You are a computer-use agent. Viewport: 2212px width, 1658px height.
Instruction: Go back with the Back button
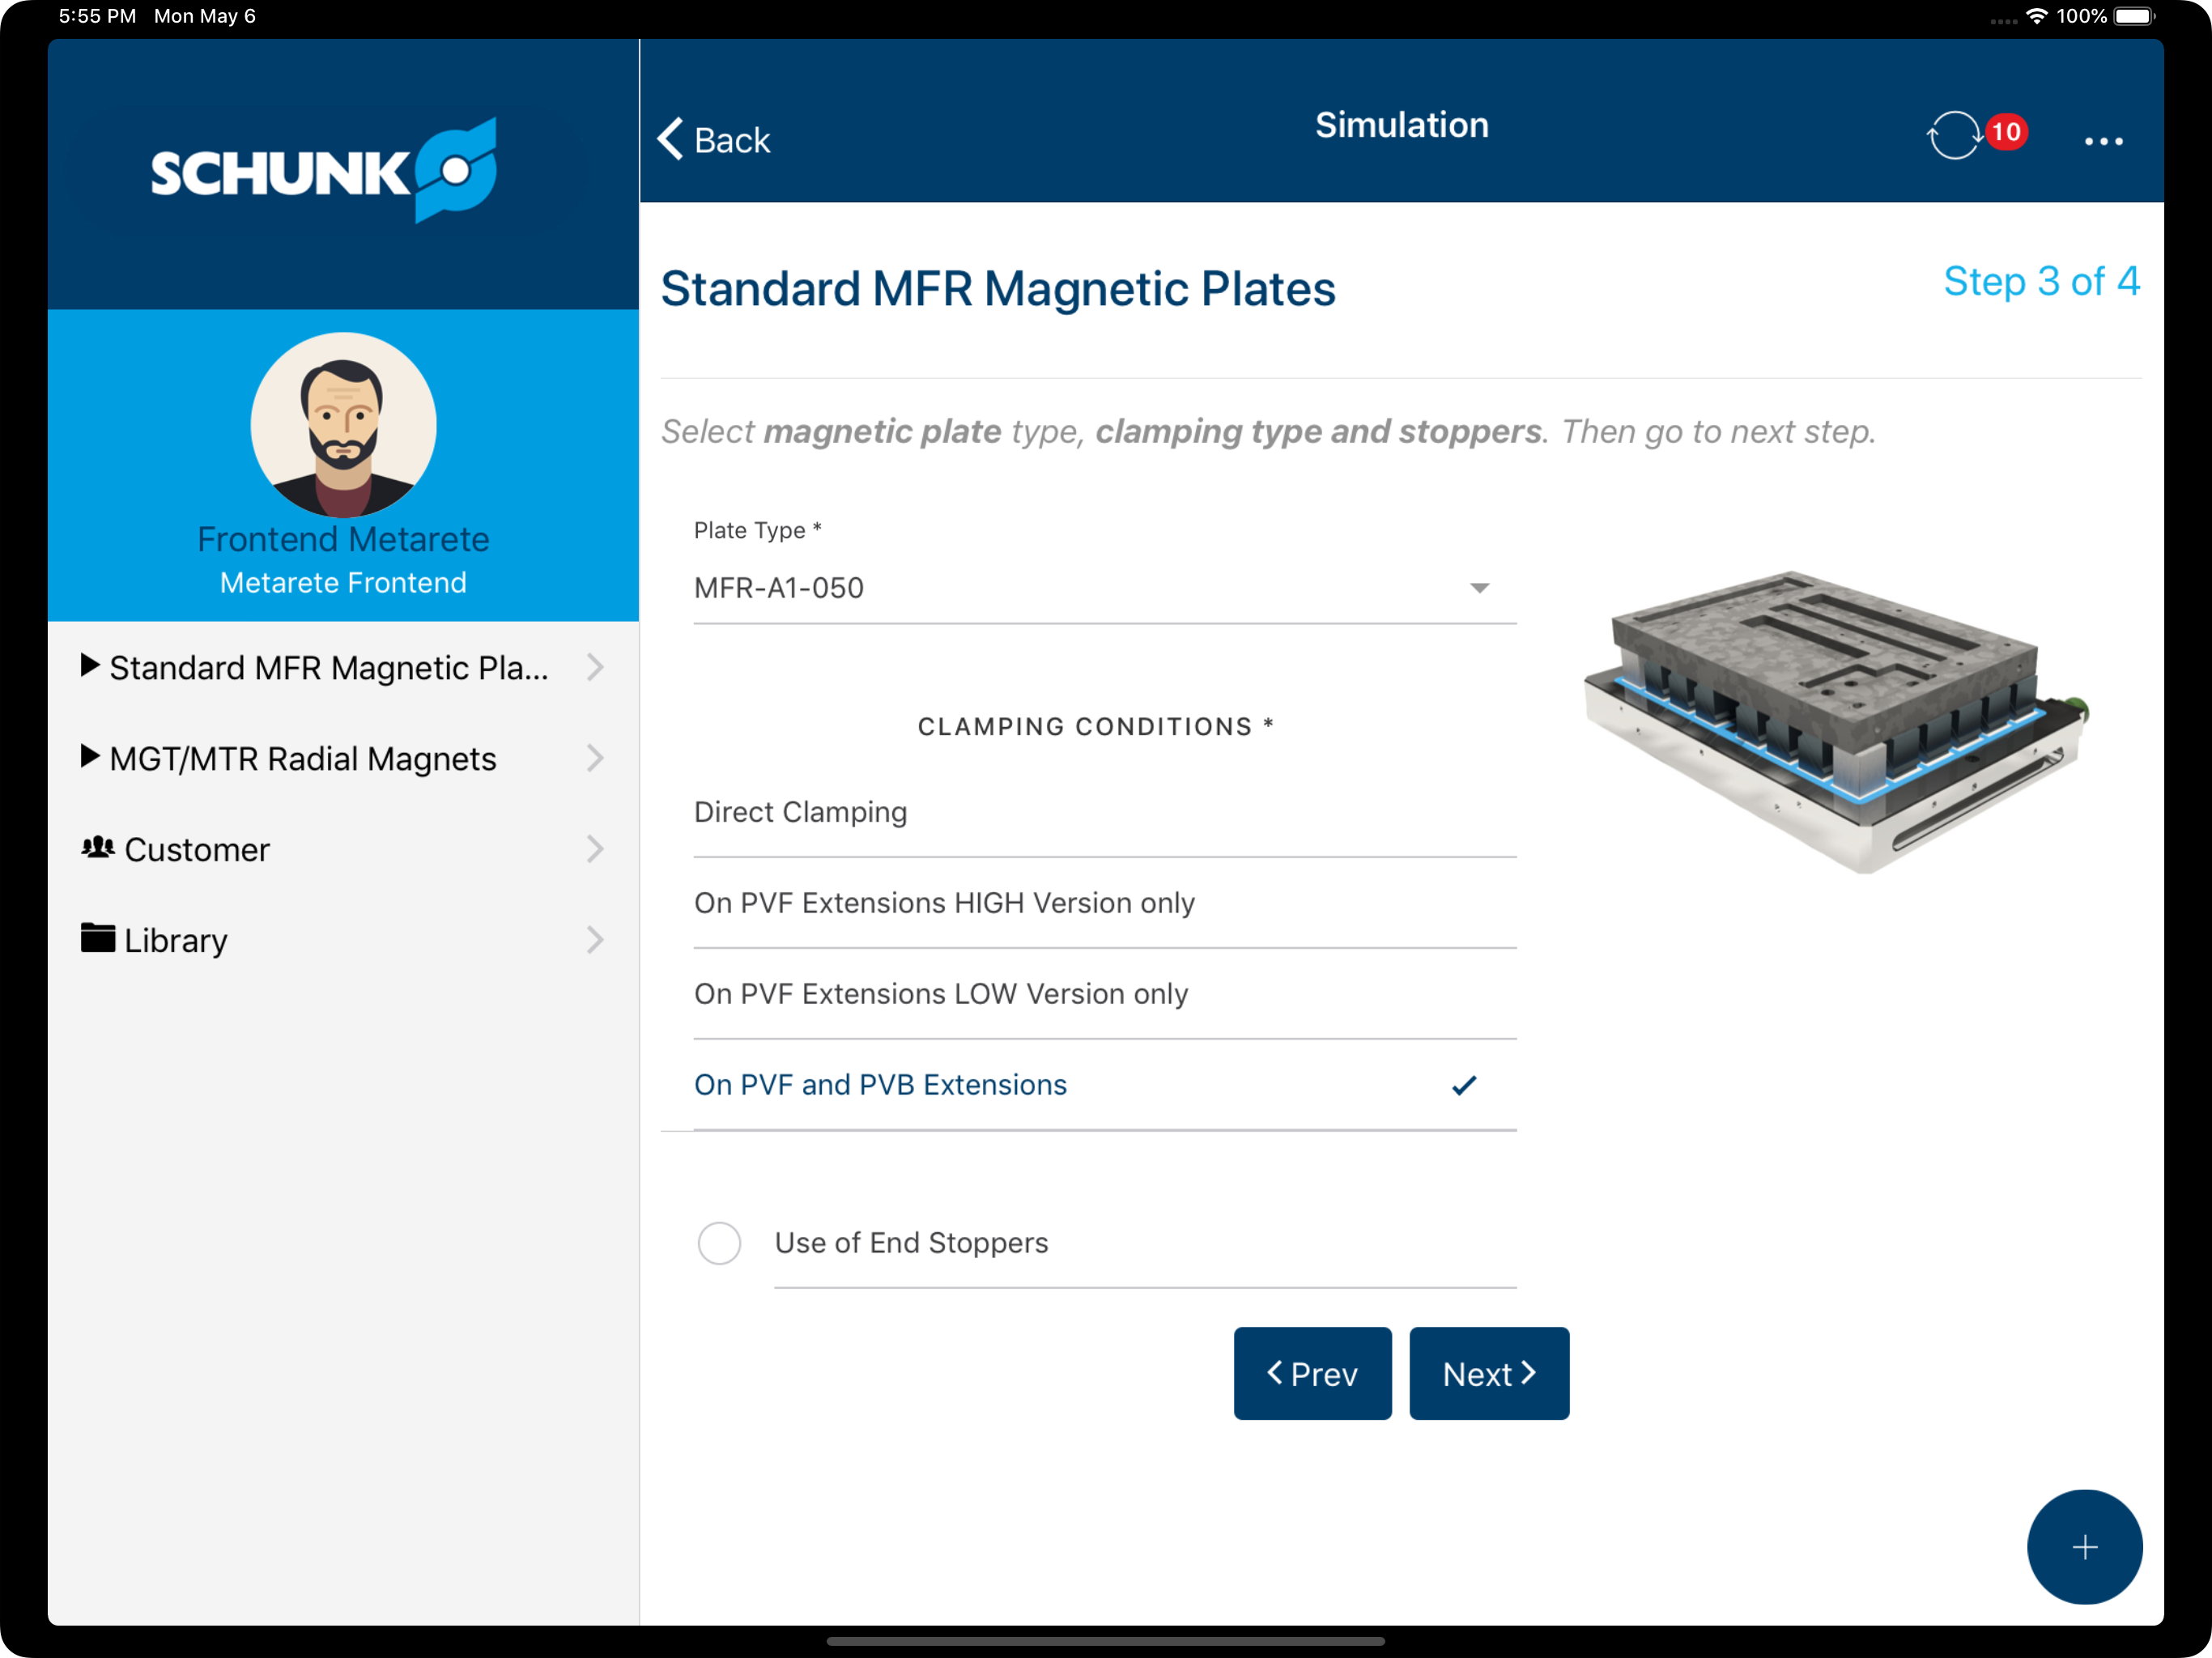714,139
